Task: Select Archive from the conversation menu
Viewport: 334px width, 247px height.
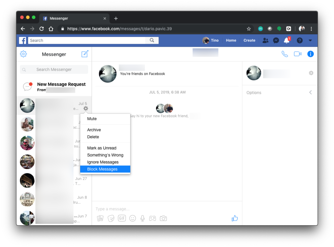Action: pos(94,130)
